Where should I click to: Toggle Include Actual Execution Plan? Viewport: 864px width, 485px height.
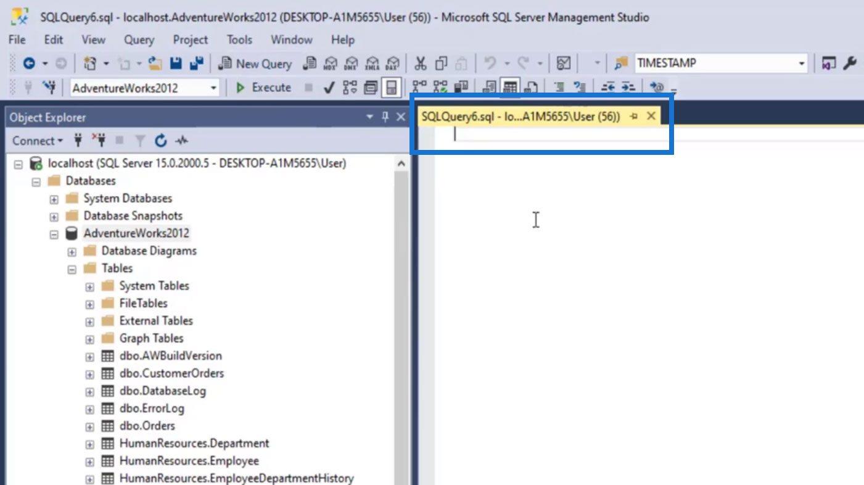[419, 87]
